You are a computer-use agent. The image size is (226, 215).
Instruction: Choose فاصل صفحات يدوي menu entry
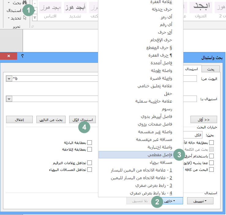tap(141, 124)
